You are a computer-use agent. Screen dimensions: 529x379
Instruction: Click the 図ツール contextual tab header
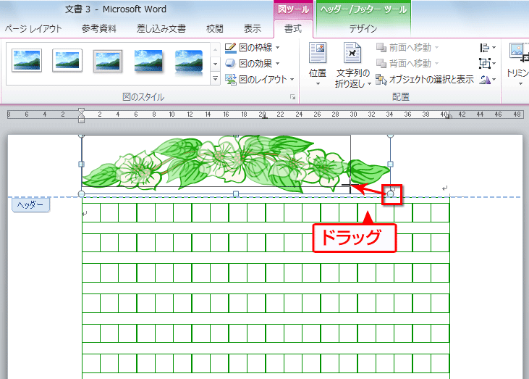(293, 9)
